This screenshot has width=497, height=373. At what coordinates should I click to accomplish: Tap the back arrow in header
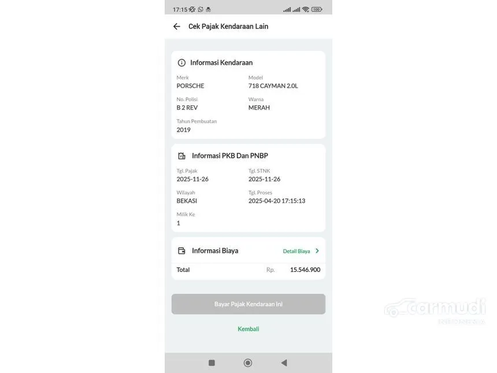(x=176, y=27)
